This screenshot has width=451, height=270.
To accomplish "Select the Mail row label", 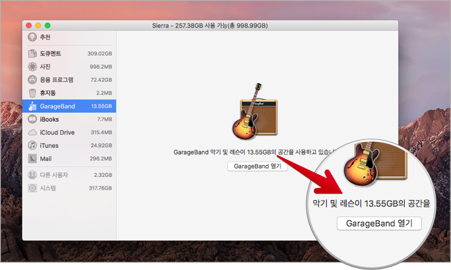I will point(46,158).
